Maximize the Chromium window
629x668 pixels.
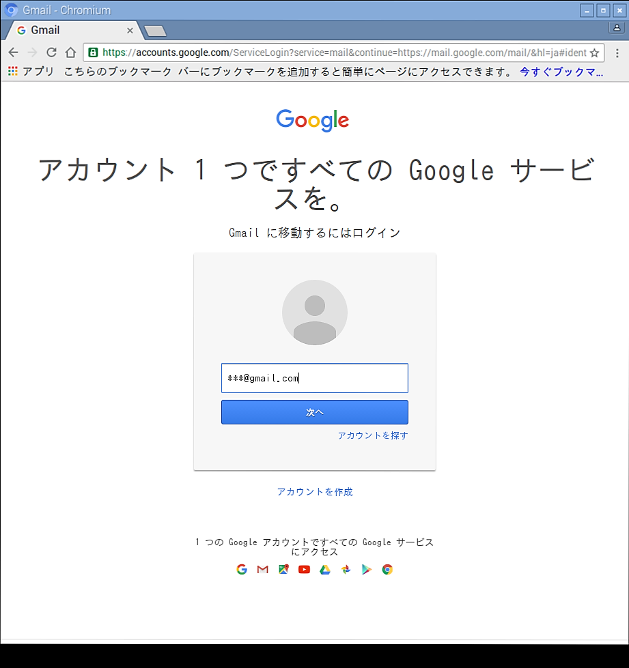pyautogui.click(x=603, y=10)
